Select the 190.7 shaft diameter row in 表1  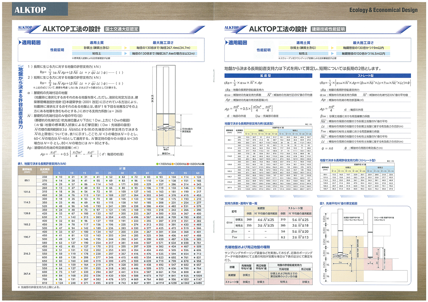click(x=111, y=237)
